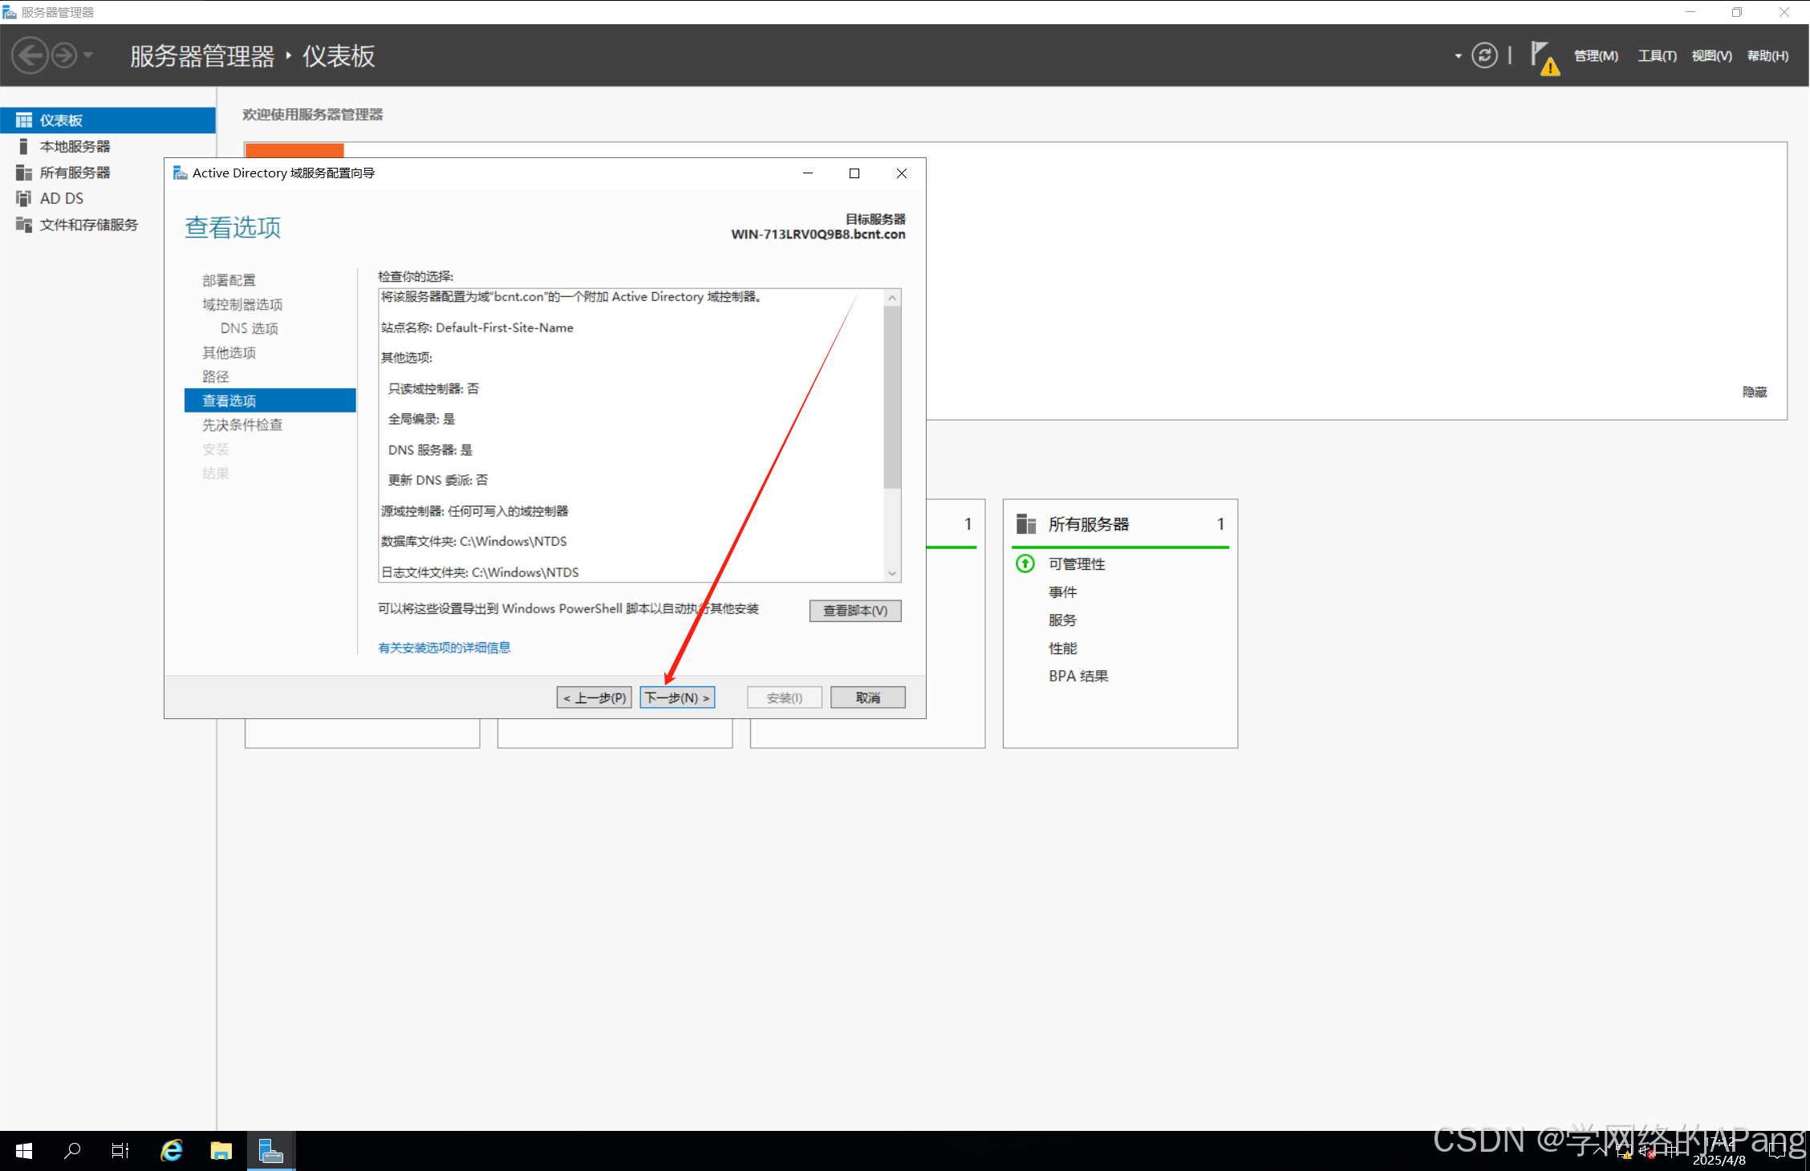Open File Explorer from taskbar
This screenshot has height=1171, width=1810.
pyautogui.click(x=221, y=1150)
